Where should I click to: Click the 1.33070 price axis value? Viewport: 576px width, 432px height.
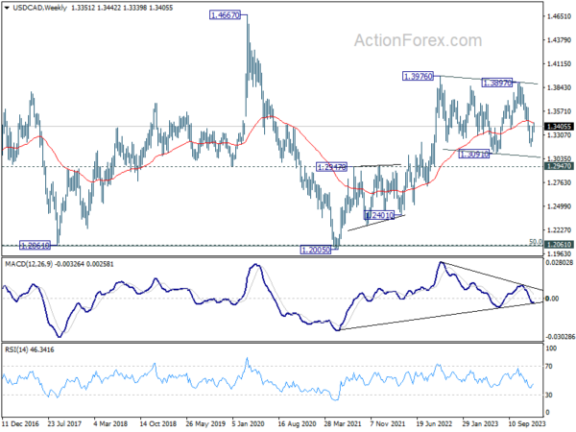559,135
